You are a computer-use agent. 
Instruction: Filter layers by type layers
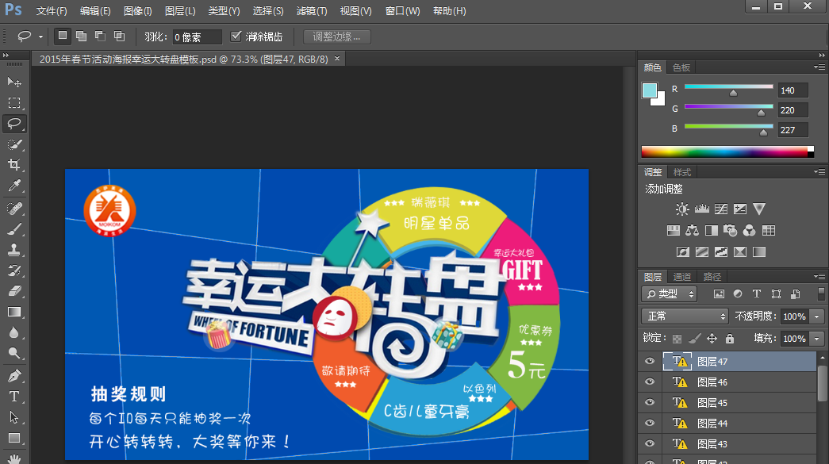[757, 293]
